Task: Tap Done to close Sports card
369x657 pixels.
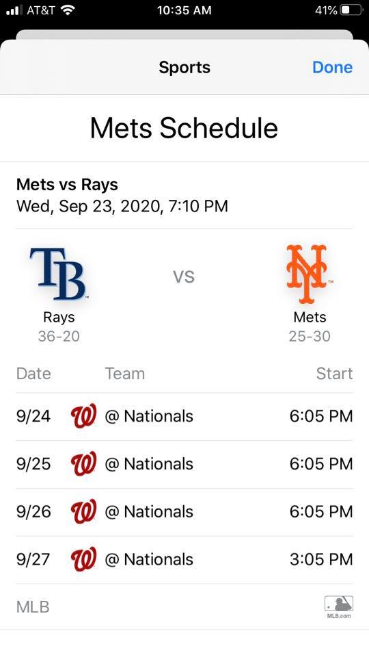Action: [333, 68]
